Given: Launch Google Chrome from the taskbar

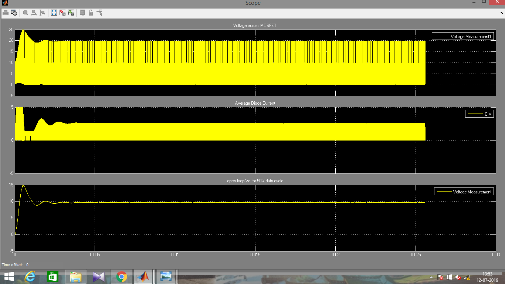Looking at the screenshot, I should (121, 277).
